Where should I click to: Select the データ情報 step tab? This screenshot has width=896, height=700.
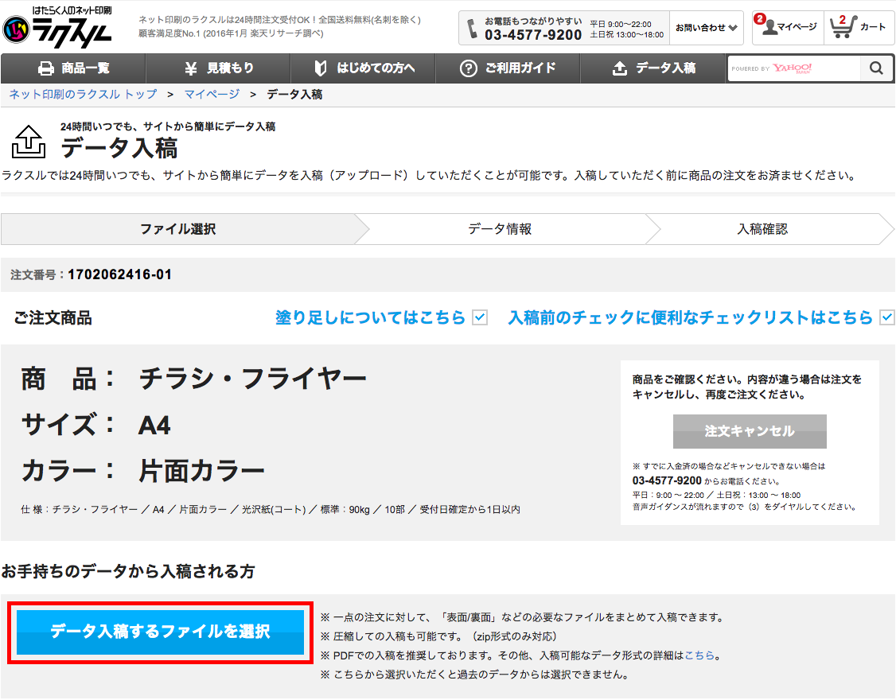pos(500,229)
